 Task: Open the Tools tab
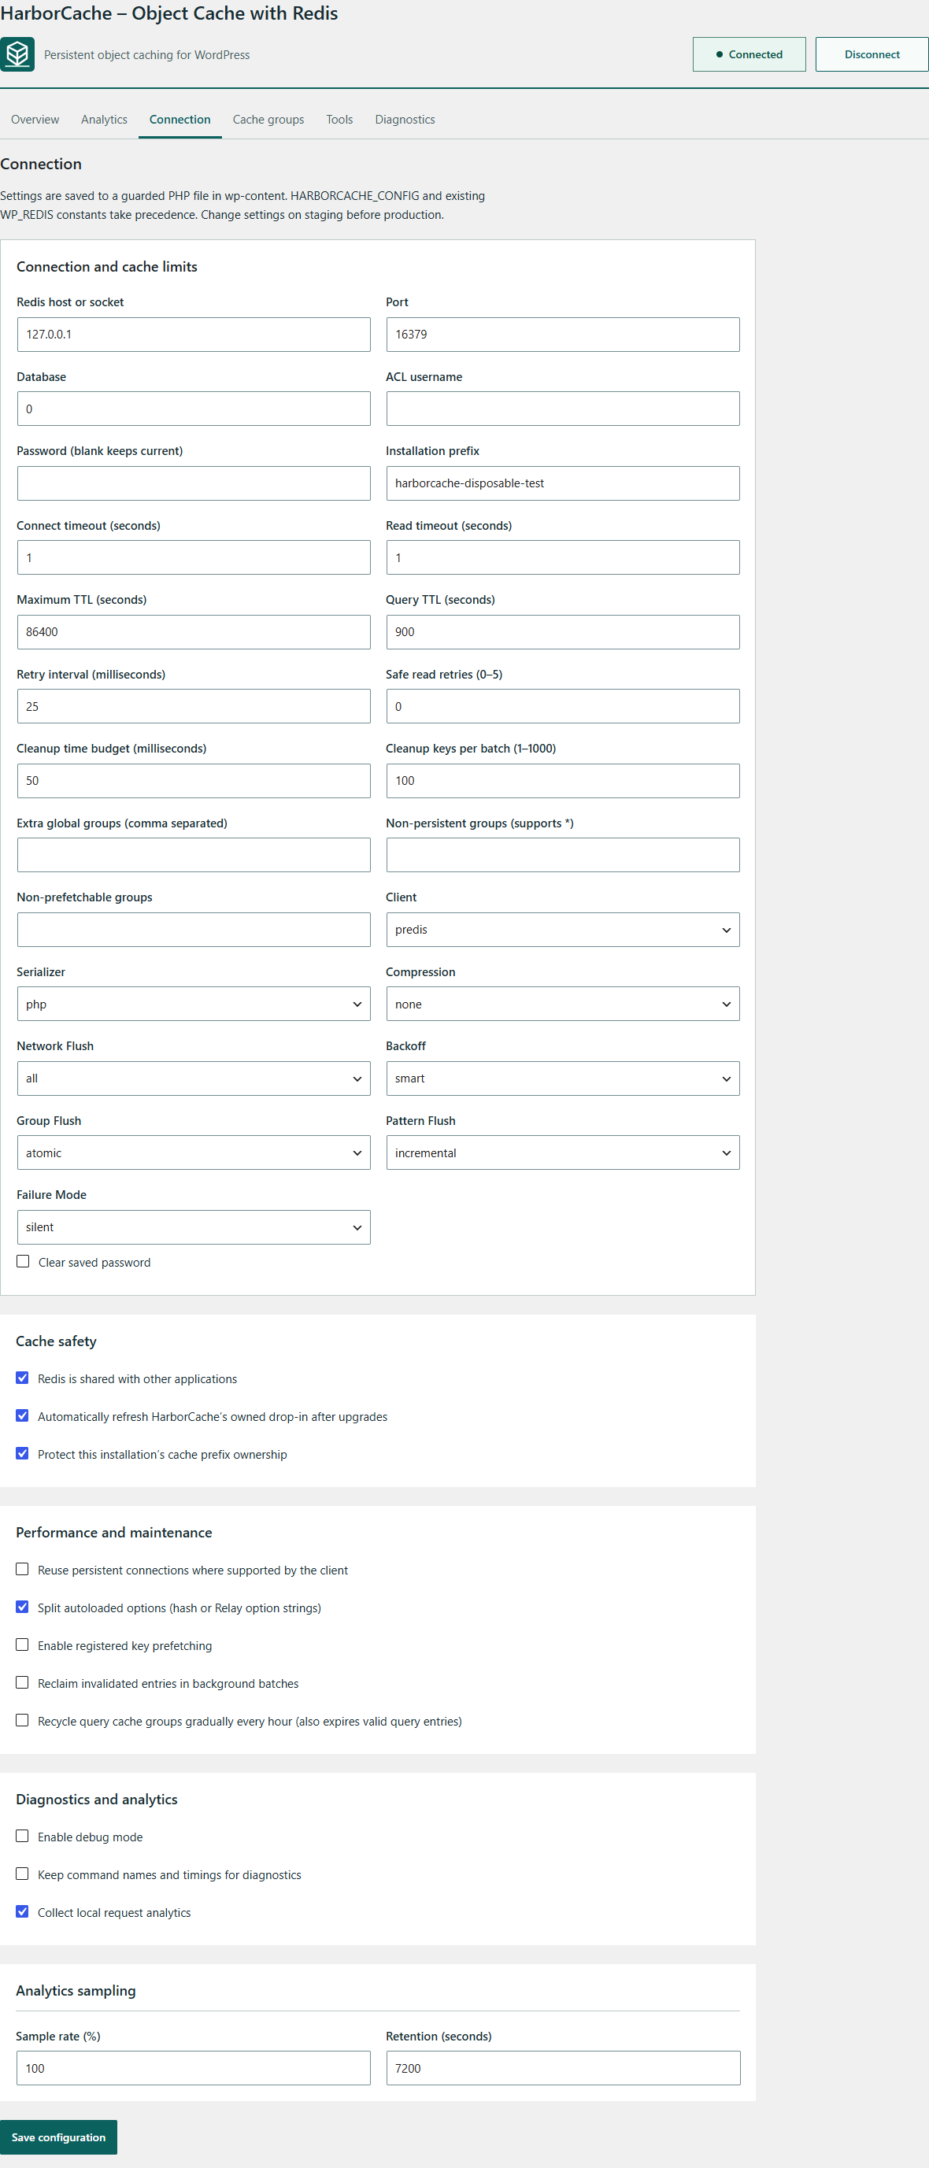[340, 120]
